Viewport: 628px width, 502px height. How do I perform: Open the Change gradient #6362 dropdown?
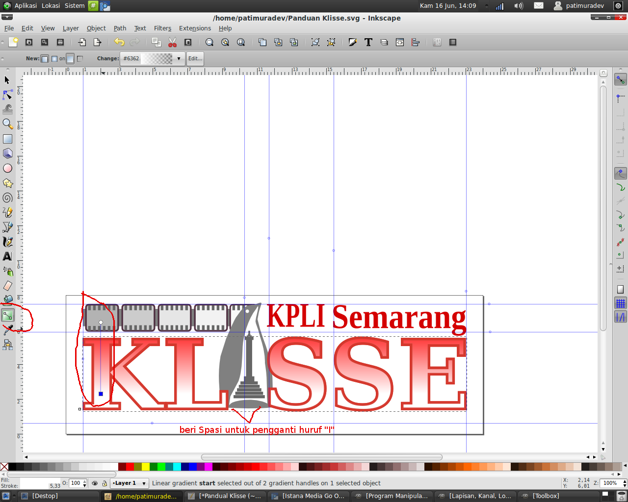pos(178,58)
